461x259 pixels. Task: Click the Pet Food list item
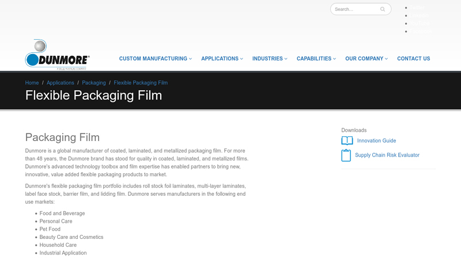[x=50, y=229]
